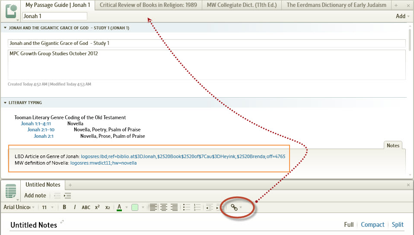
Task: Open the Jonah 2:1–10 reference link
Action: coord(41,130)
